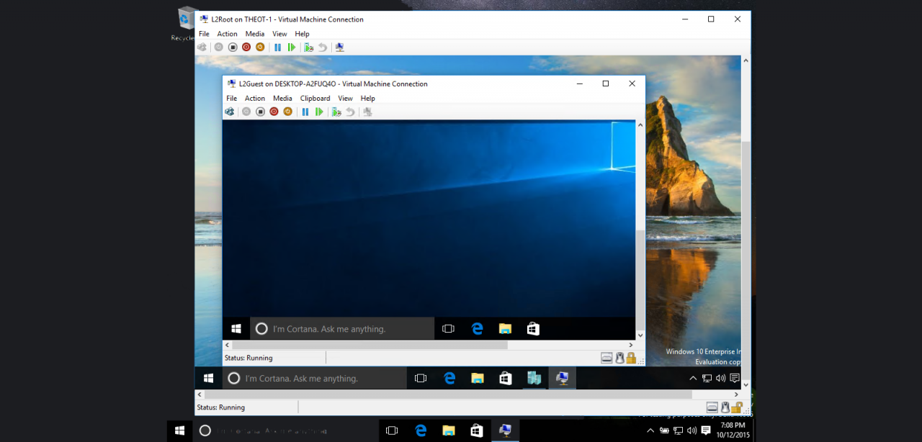Click the L2Guest window horizontal scrollbar left arrow
The height and width of the screenshot is (442, 922).
tap(228, 346)
